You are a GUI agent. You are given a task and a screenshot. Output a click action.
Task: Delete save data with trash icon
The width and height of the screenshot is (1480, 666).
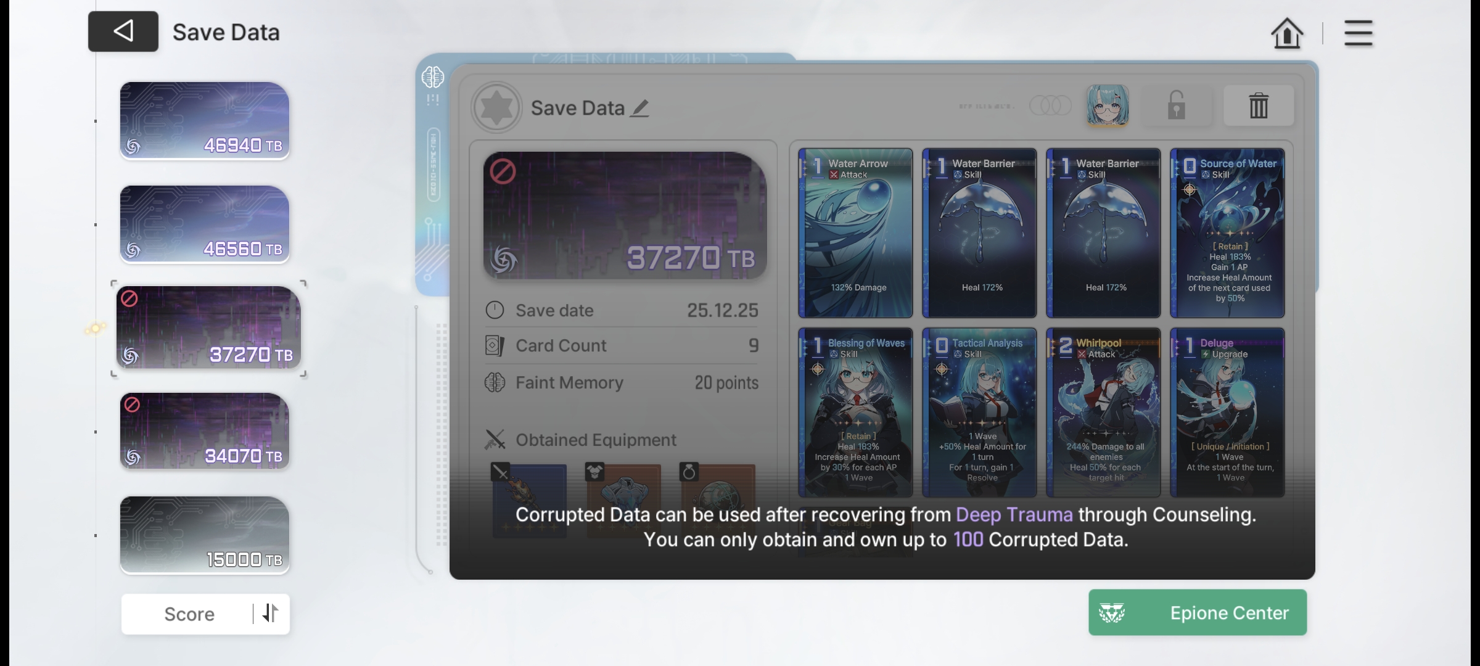pyautogui.click(x=1259, y=106)
